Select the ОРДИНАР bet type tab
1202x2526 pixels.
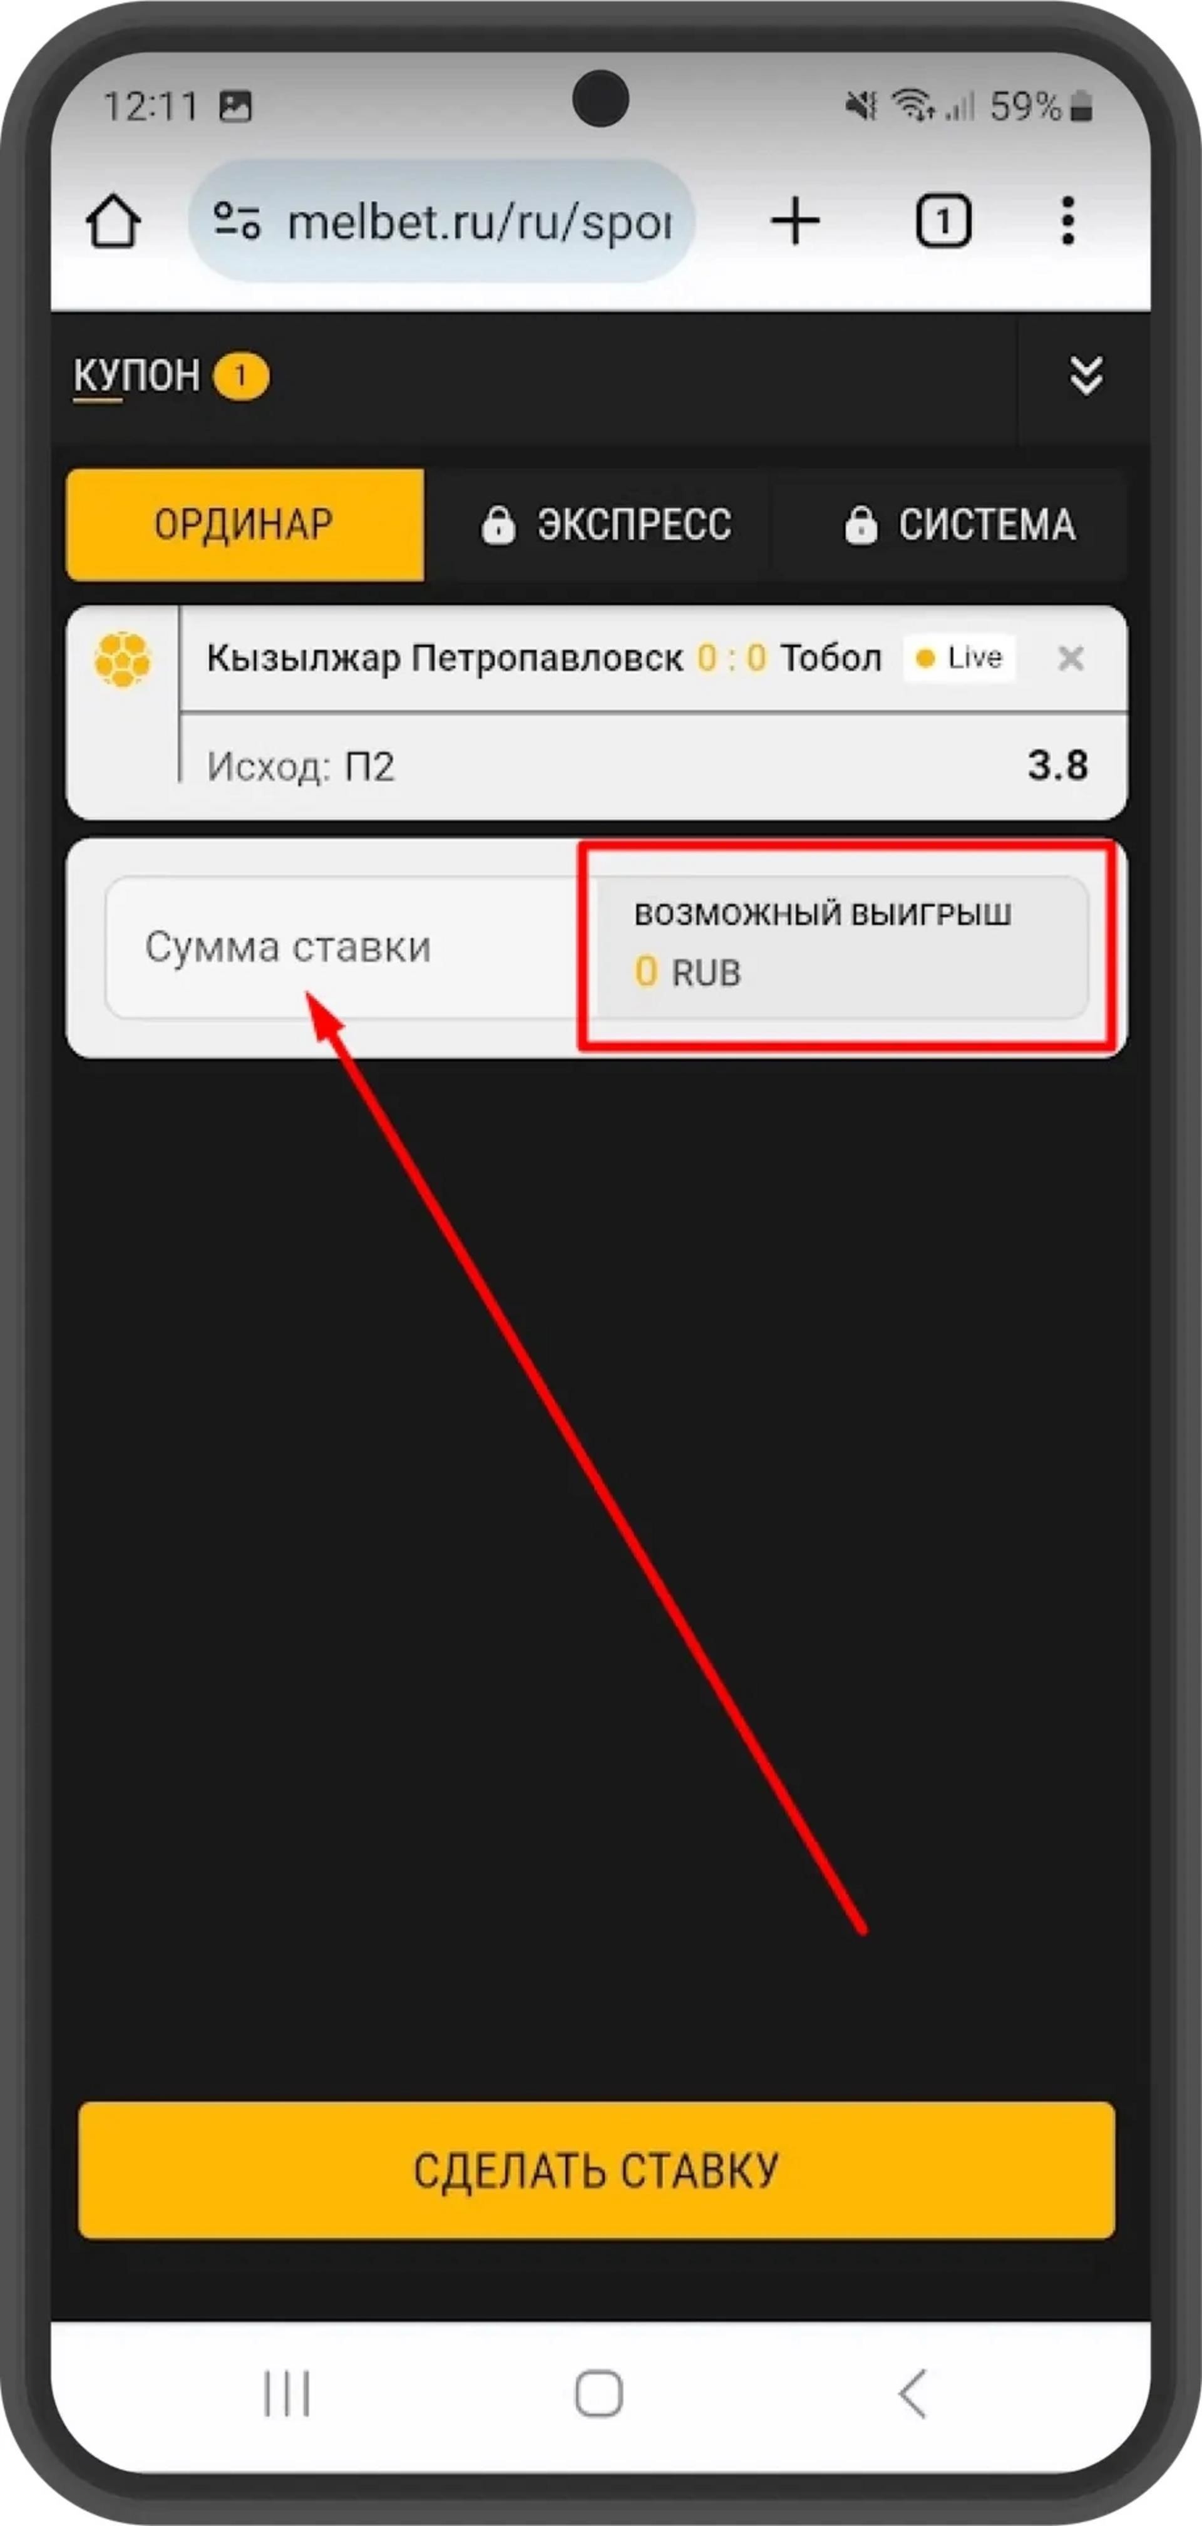coord(245,525)
